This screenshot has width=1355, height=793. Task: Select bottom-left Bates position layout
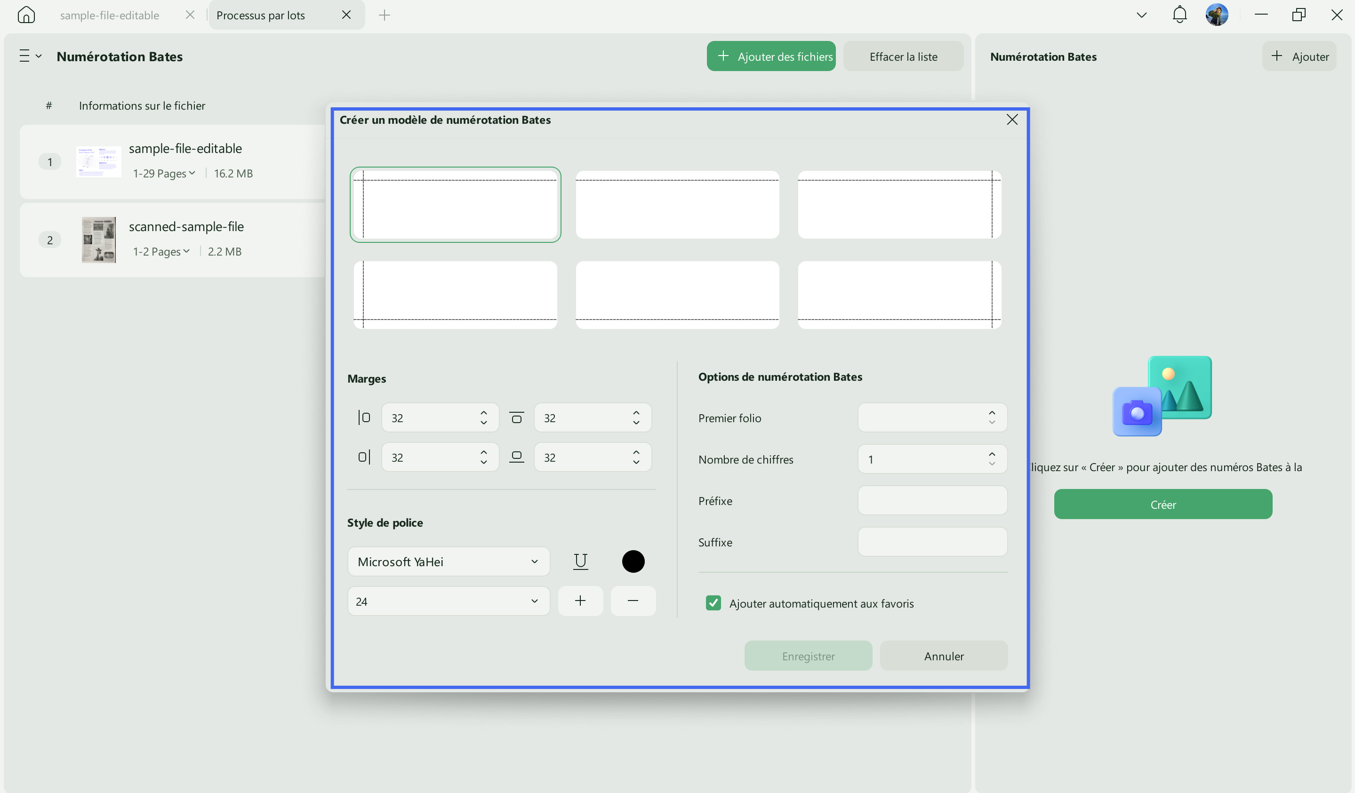click(x=455, y=295)
